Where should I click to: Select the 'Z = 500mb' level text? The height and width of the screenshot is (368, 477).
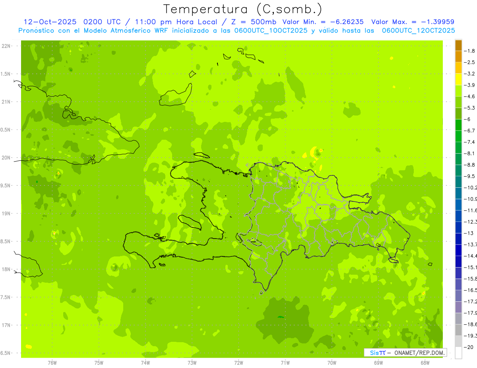pos(254,22)
